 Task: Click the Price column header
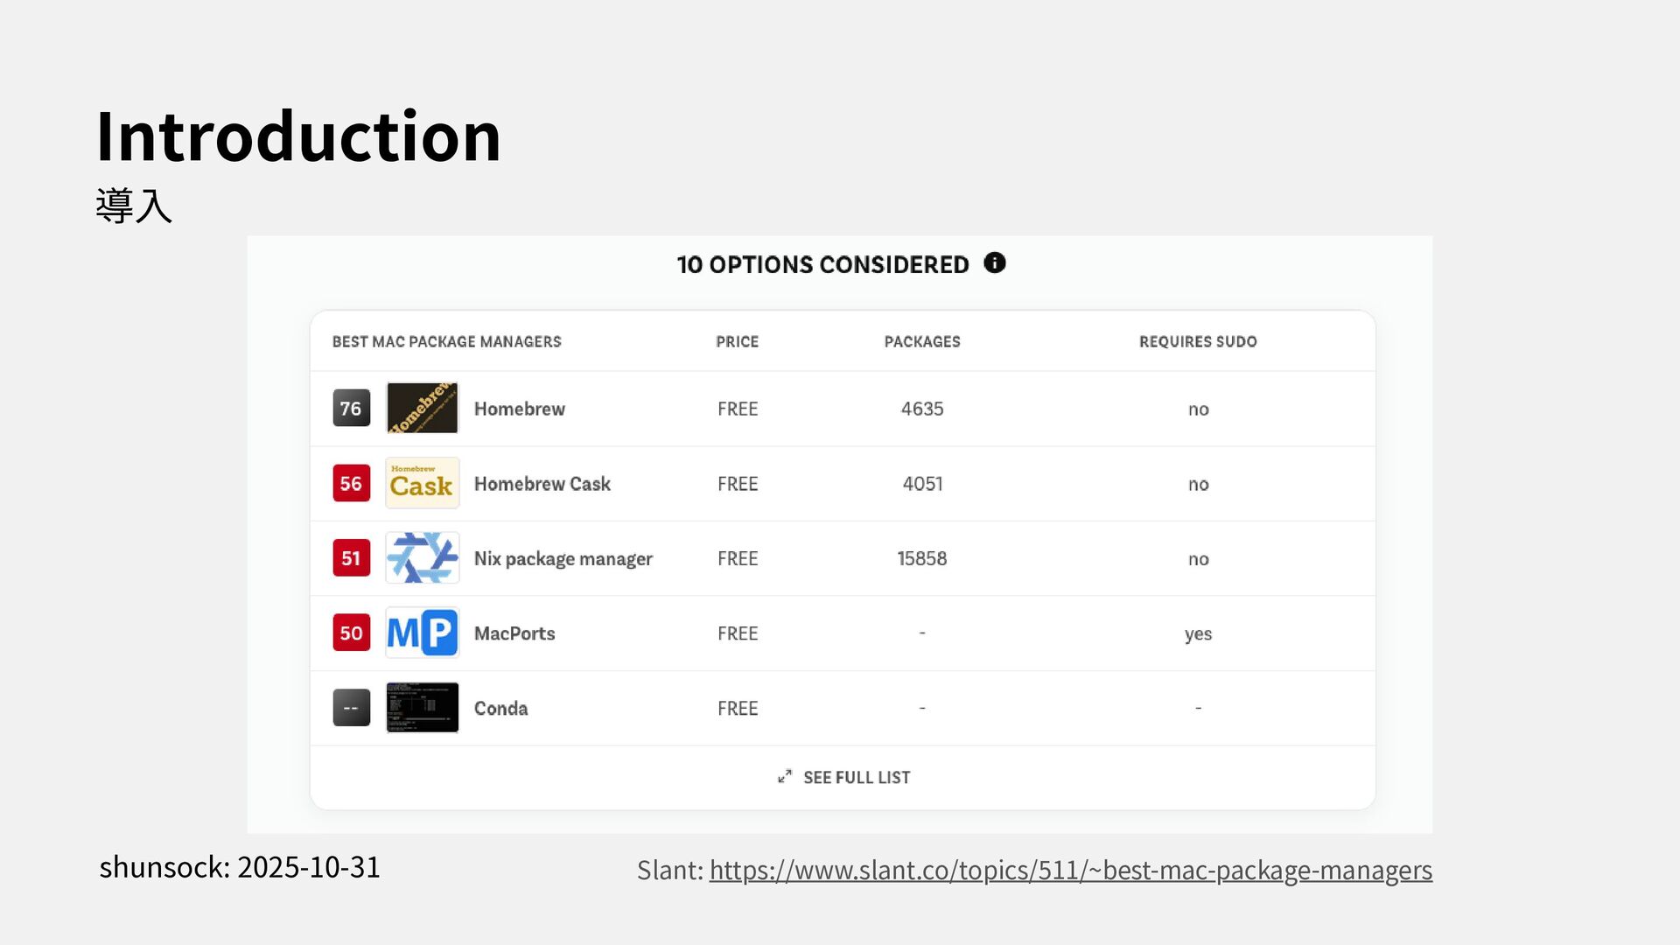737,341
